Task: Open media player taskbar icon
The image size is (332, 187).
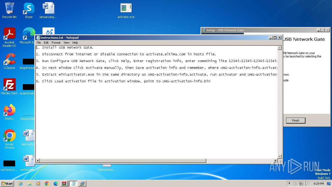Action: click(x=38, y=184)
